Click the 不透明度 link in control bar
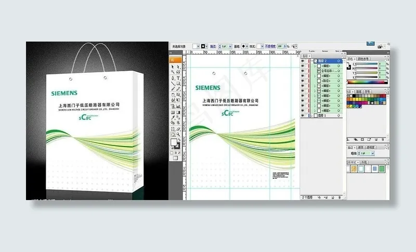Viewport: 416px width, 252px height. (x=270, y=46)
